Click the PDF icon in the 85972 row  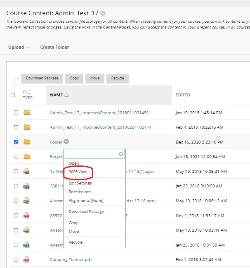point(26,215)
